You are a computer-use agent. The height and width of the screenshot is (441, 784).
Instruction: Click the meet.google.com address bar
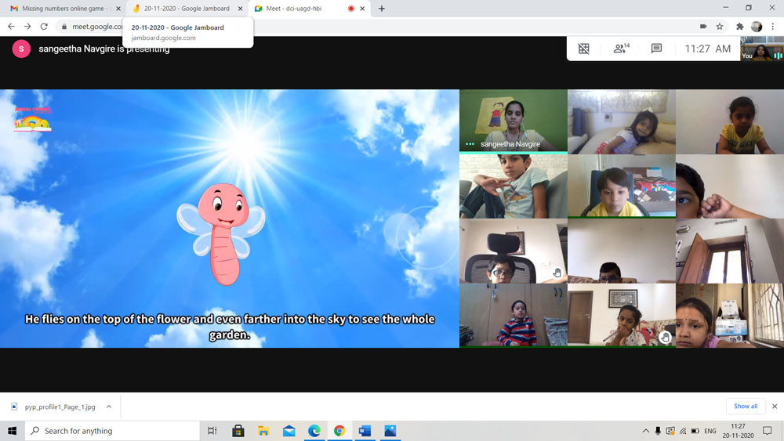point(380,27)
